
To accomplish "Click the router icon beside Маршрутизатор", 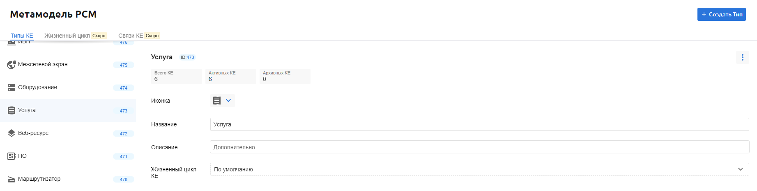I will click(12, 179).
